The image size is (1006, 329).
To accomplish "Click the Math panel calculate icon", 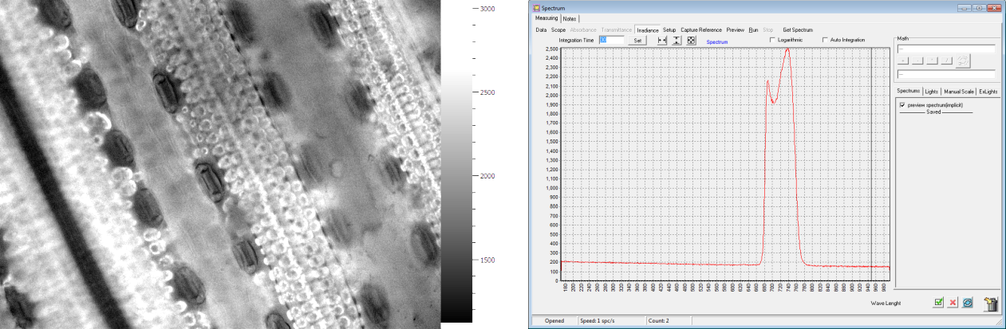I will point(962,61).
